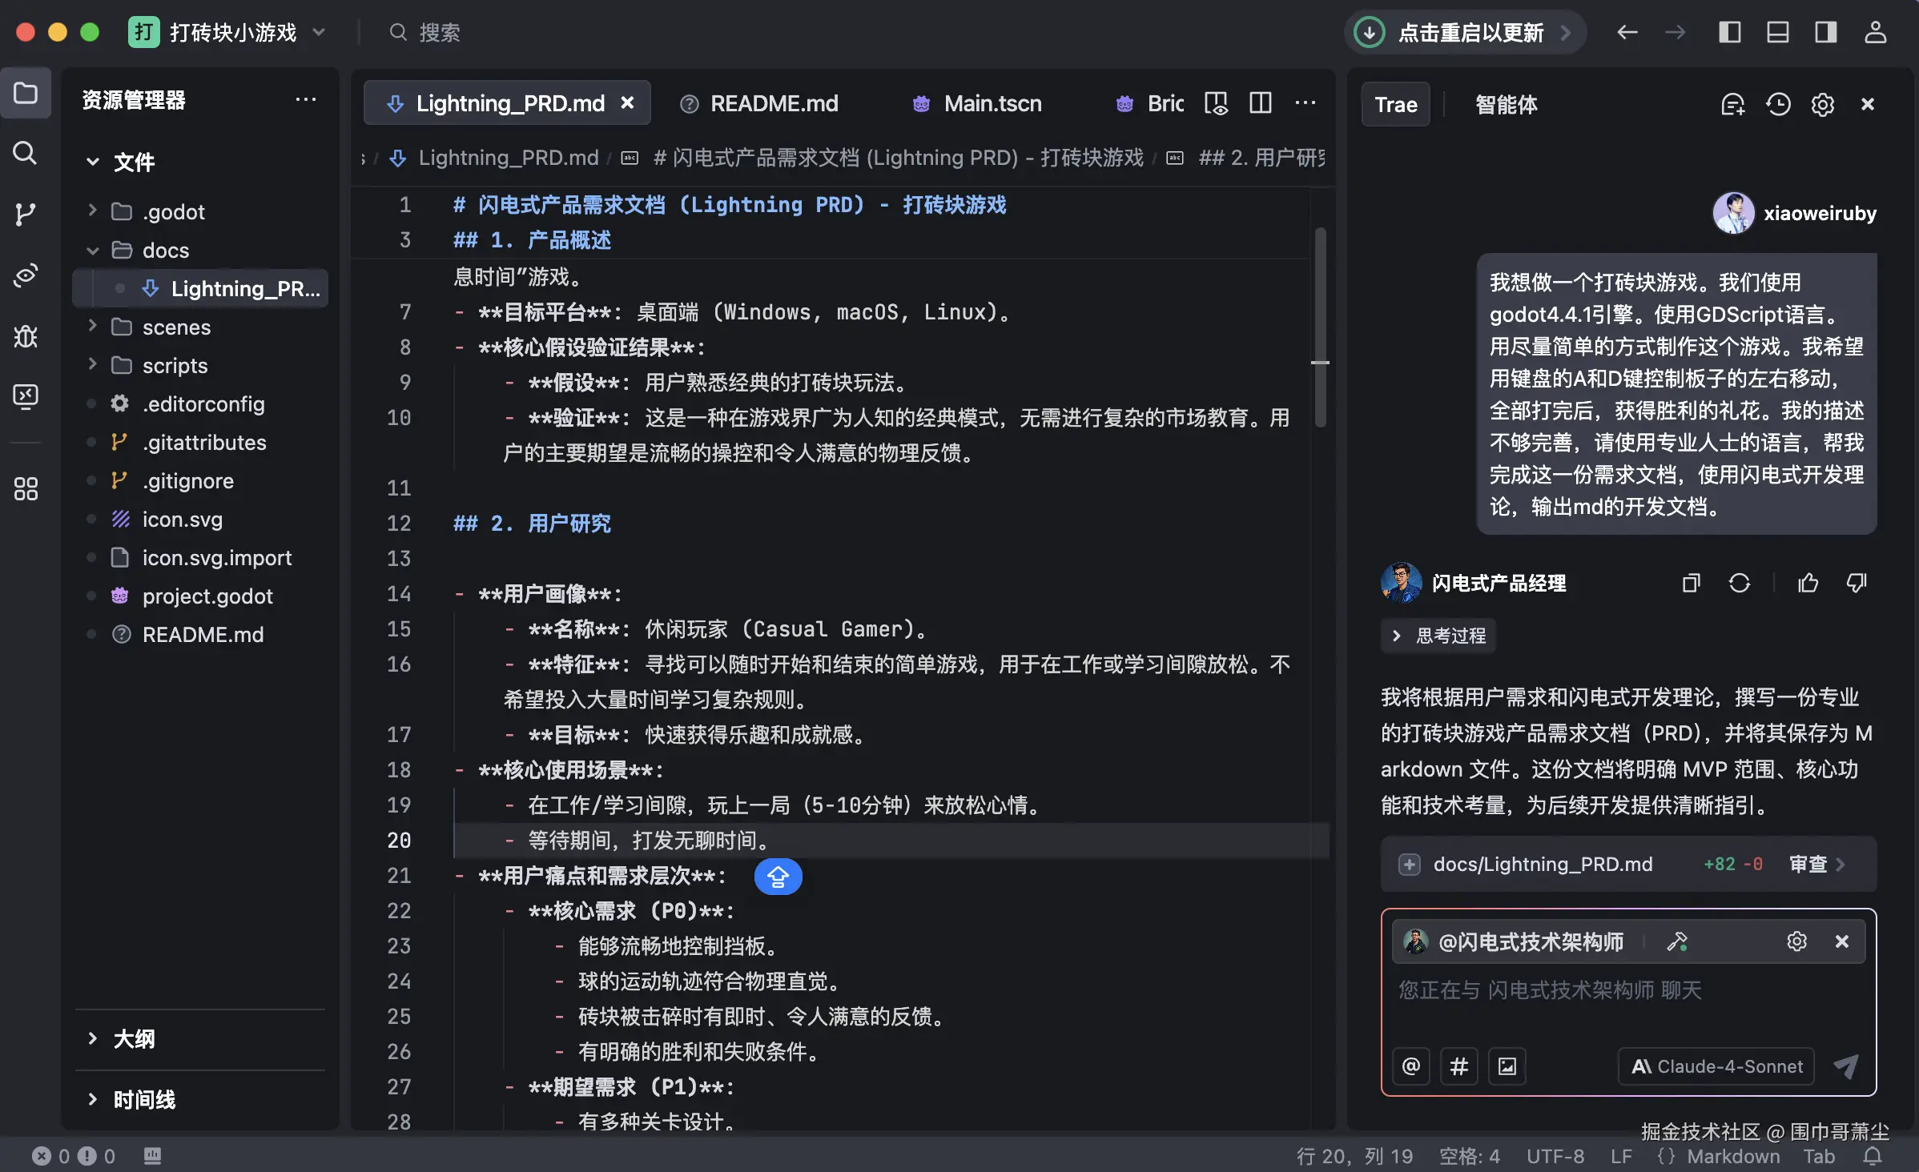The width and height of the screenshot is (1919, 1172).
Task: Open the Extensions grid icon in sidebar
Action: [25, 488]
